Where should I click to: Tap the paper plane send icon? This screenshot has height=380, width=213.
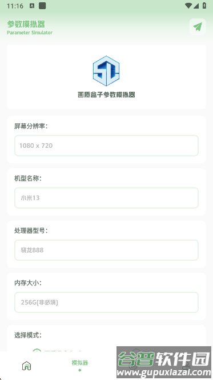click(x=198, y=27)
